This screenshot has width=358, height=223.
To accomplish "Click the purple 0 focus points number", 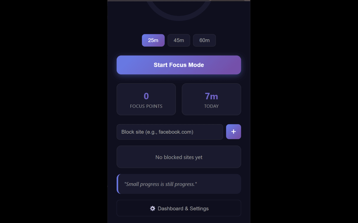I will pyautogui.click(x=146, y=96).
